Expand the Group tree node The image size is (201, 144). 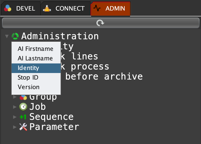pyautogui.click(x=15, y=97)
